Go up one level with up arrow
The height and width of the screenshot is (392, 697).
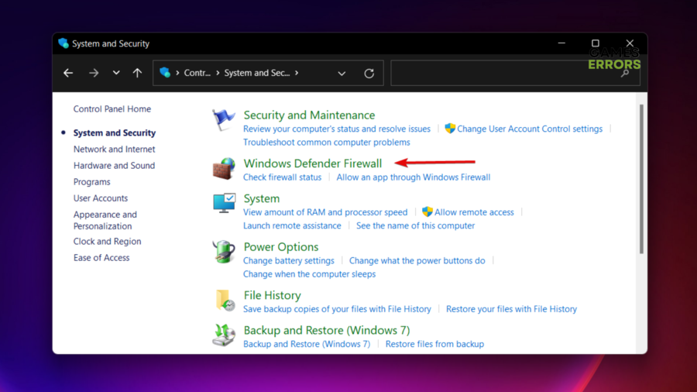click(x=137, y=73)
